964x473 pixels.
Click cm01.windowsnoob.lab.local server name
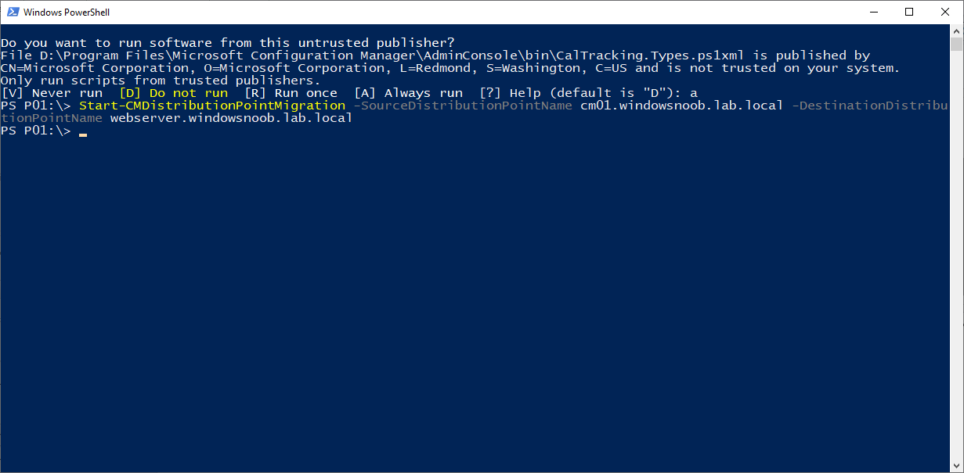682,106
